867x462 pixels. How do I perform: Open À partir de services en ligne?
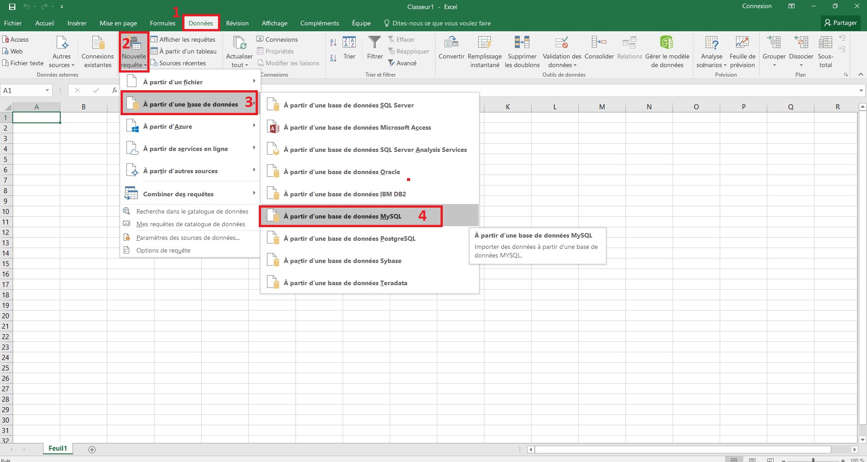(190, 149)
